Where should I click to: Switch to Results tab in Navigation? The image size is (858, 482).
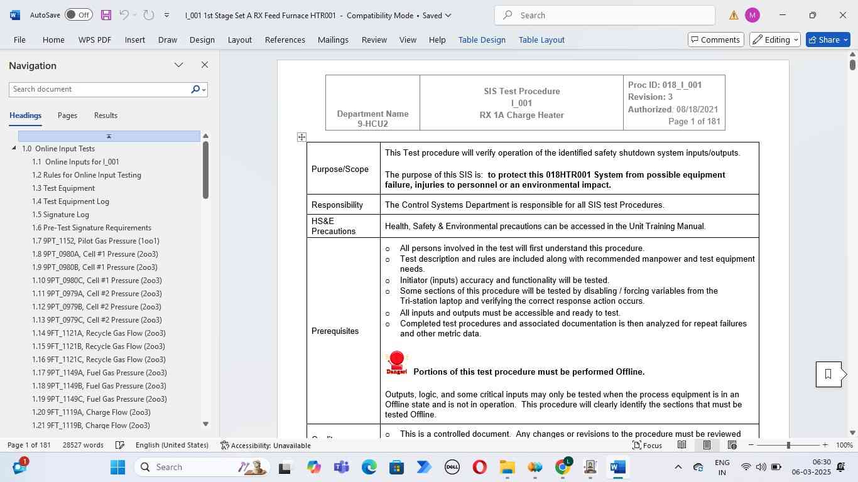[106, 115]
